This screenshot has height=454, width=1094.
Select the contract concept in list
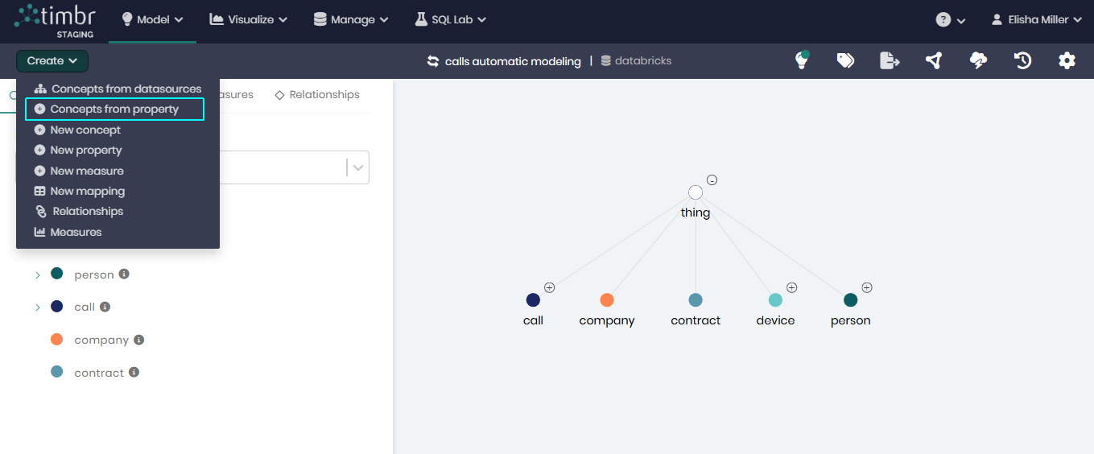click(x=99, y=373)
